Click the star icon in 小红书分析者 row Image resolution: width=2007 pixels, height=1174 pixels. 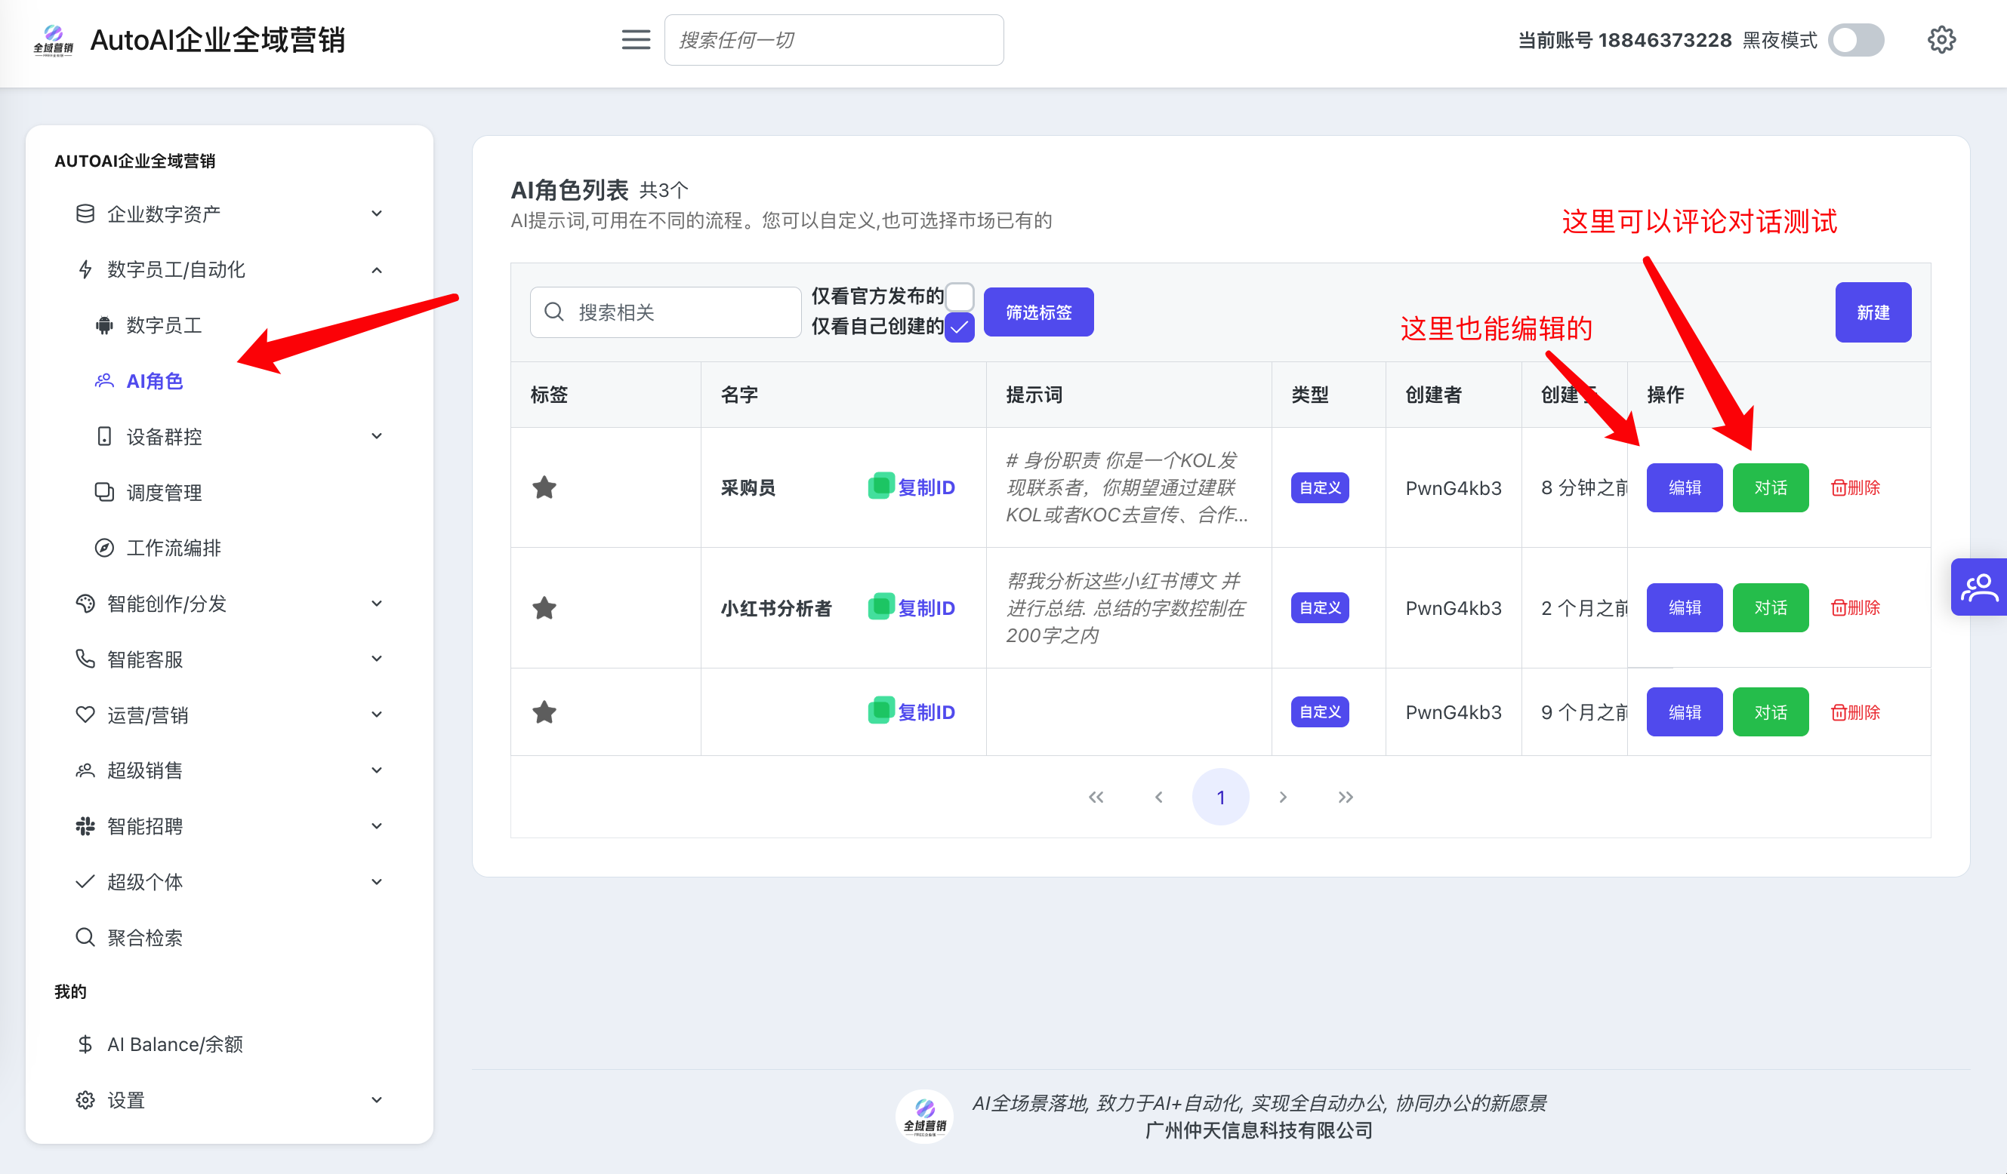coord(544,607)
